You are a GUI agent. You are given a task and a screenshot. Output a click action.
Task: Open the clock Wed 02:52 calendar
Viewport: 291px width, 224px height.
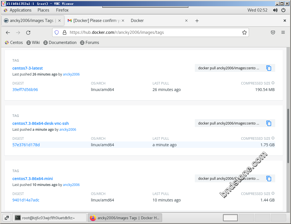[x=257, y=10]
